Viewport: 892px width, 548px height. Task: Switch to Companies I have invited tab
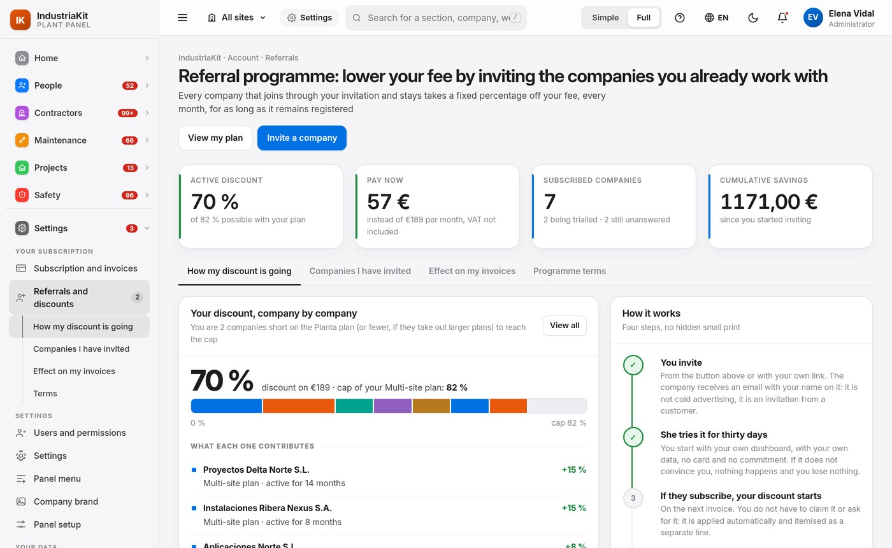tap(360, 271)
